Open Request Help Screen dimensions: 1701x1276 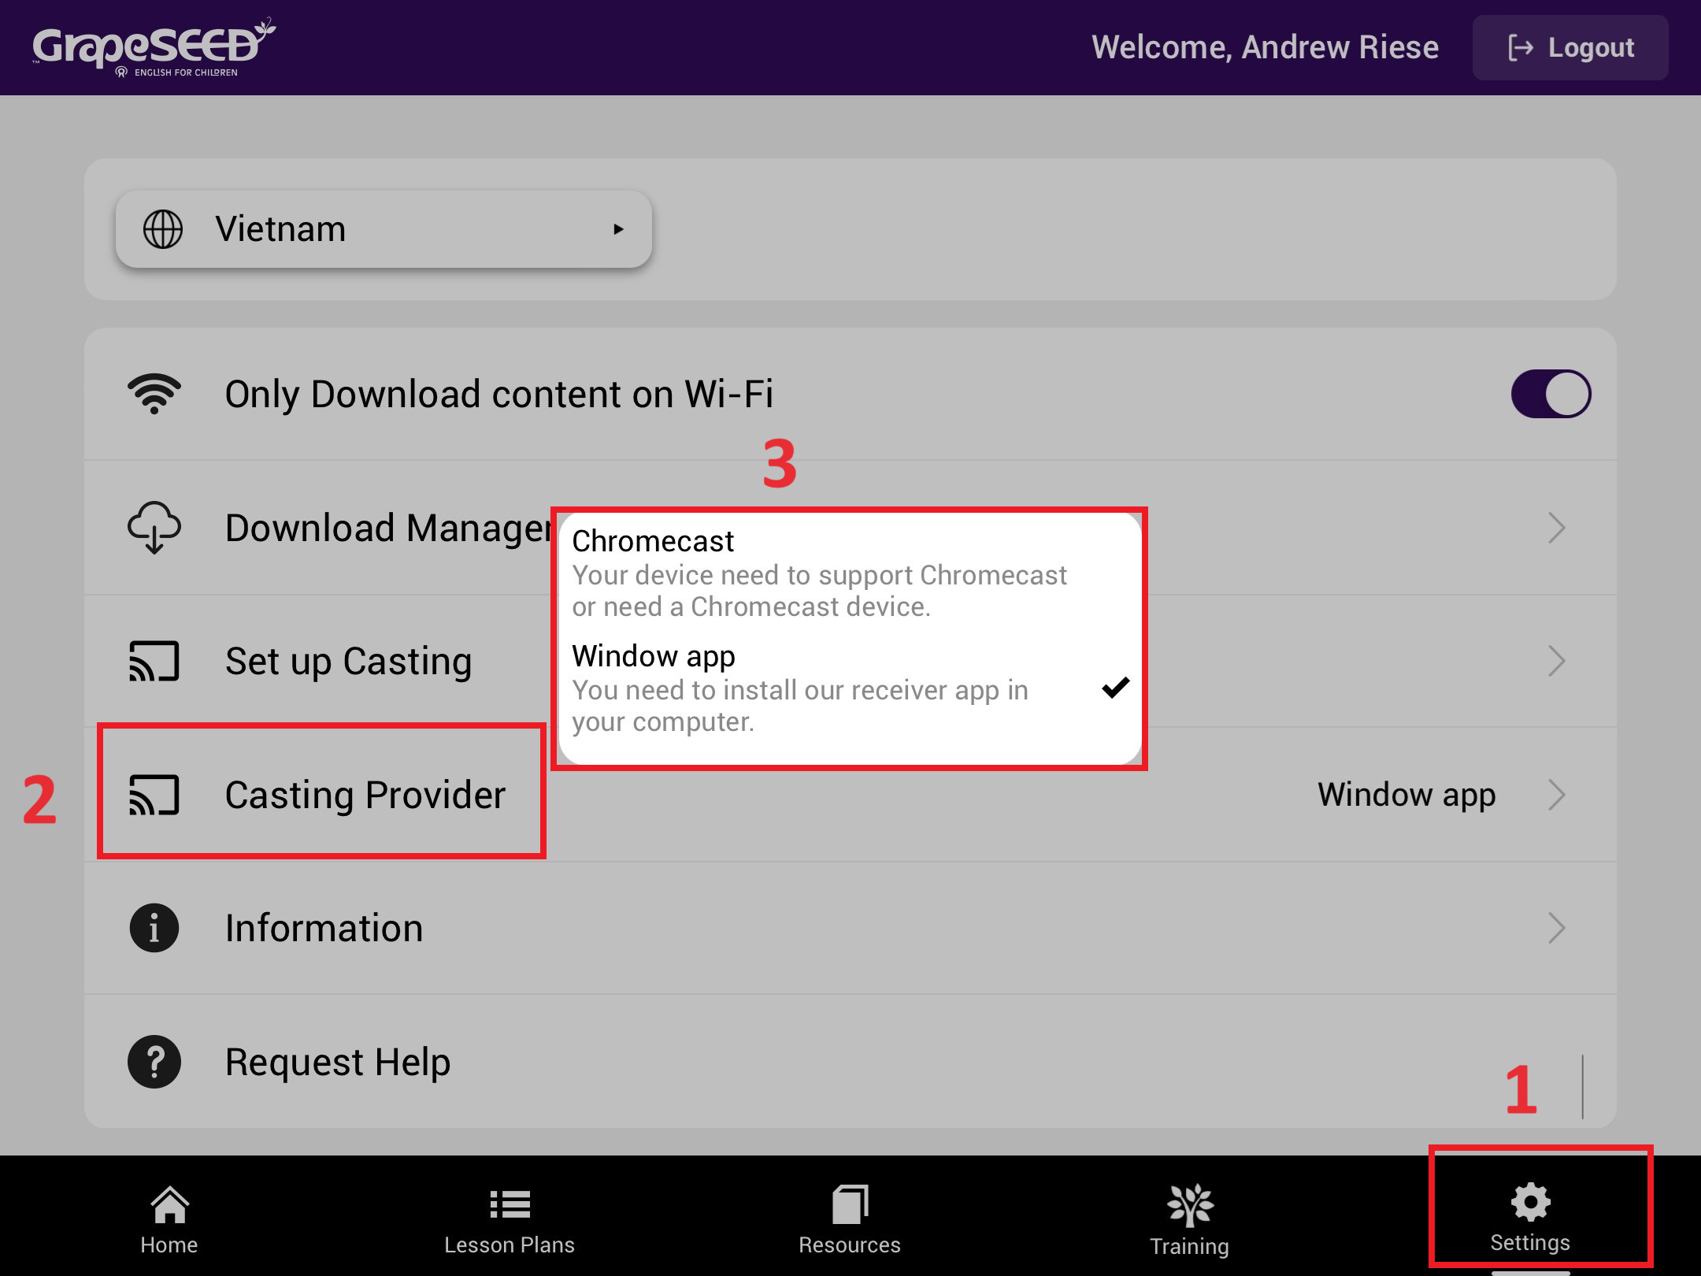coord(850,1061)
